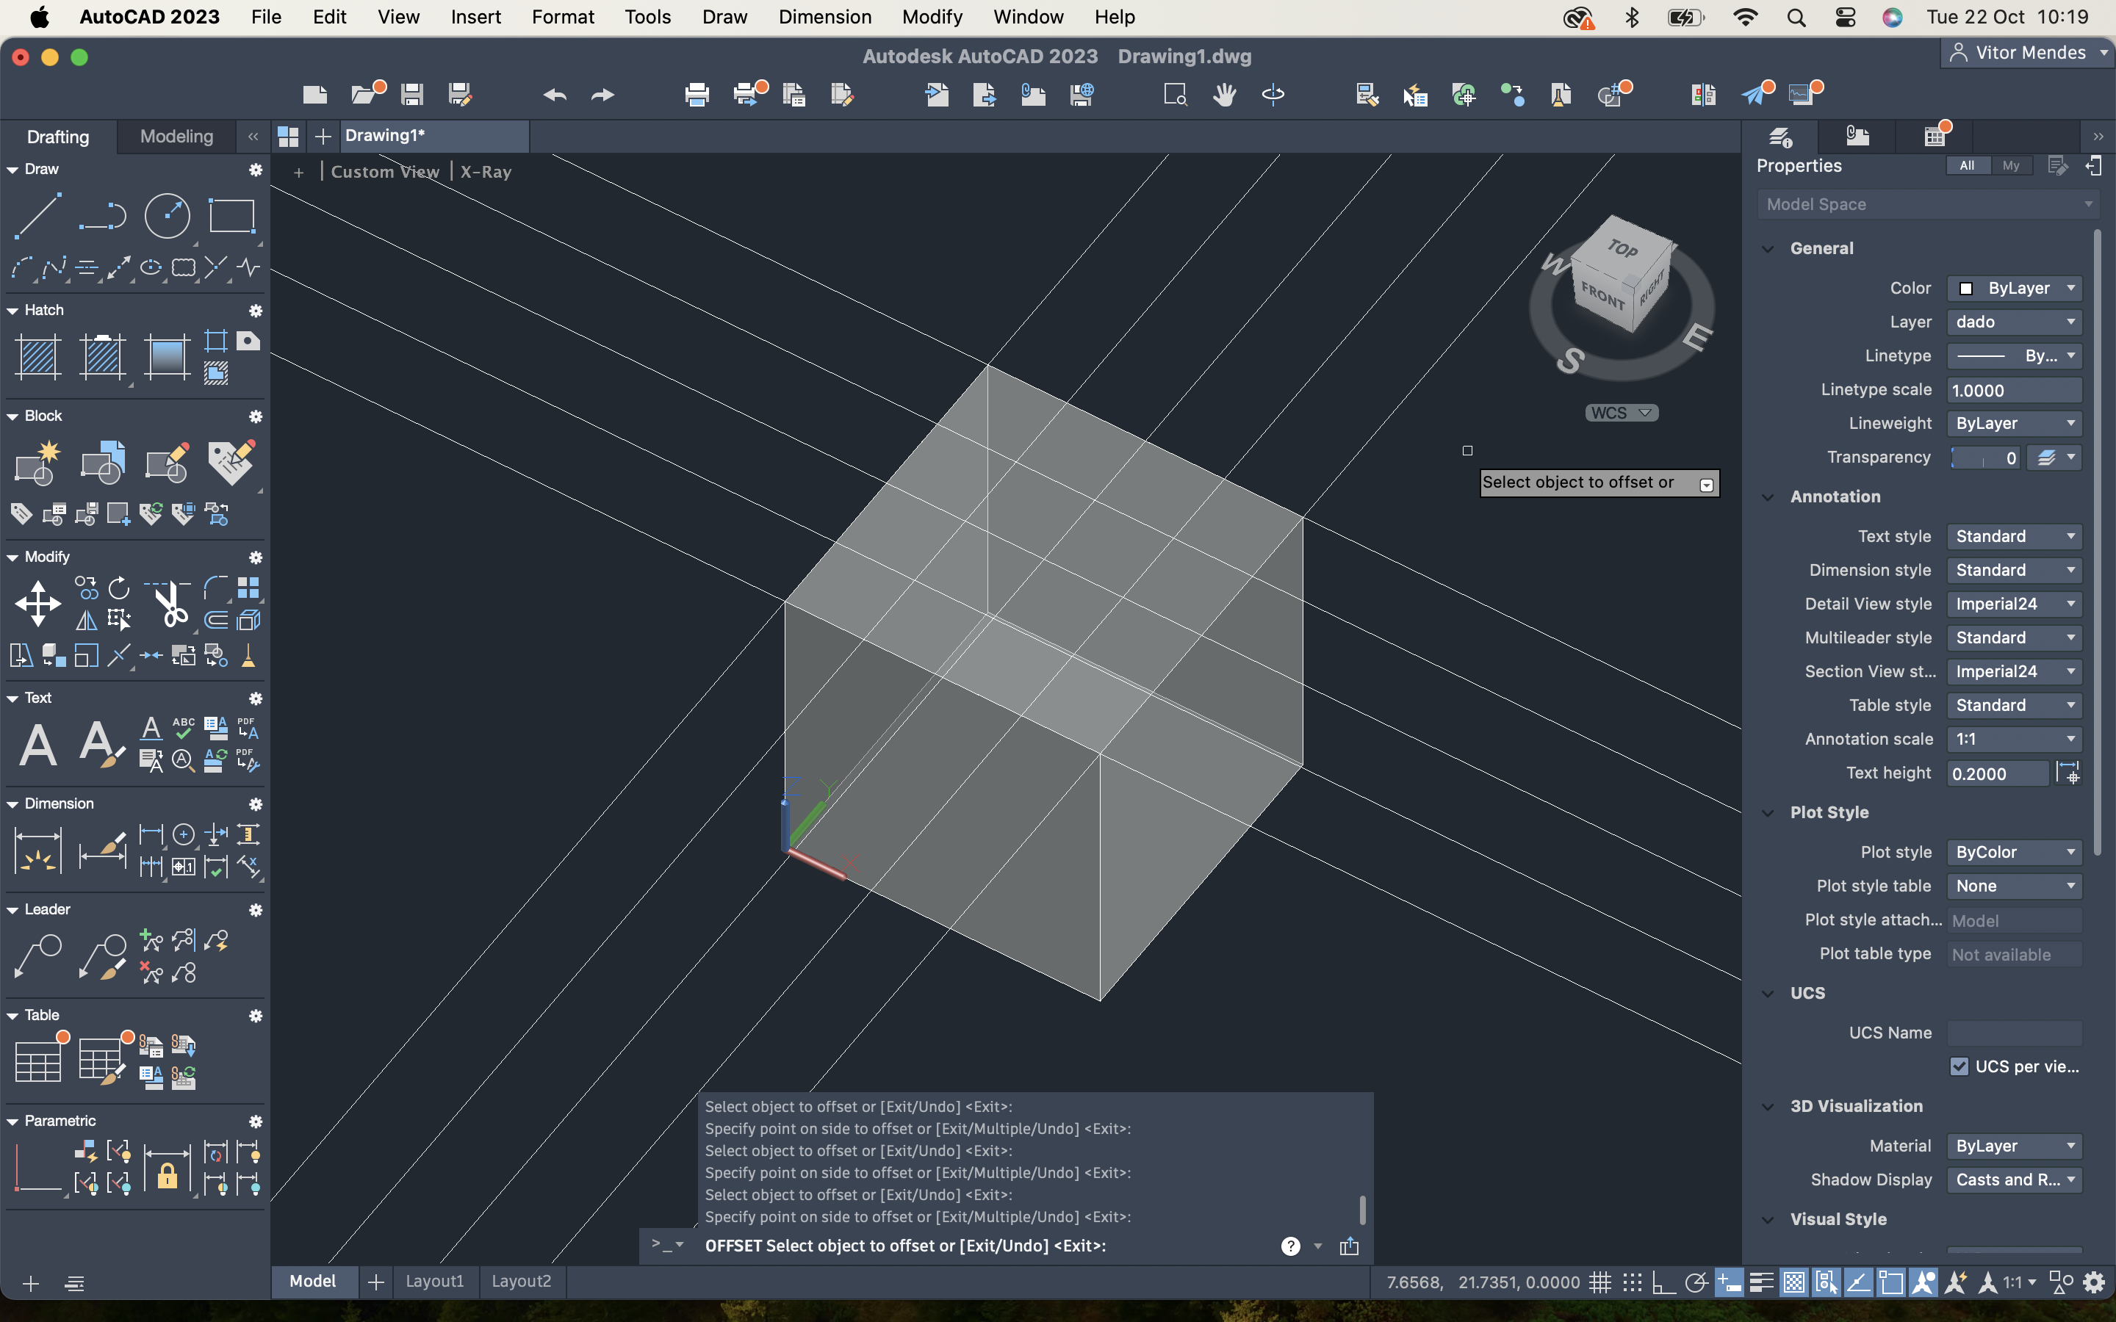Select the Multileader tool
This screenshot has width=2116, height=1322.
38,956
